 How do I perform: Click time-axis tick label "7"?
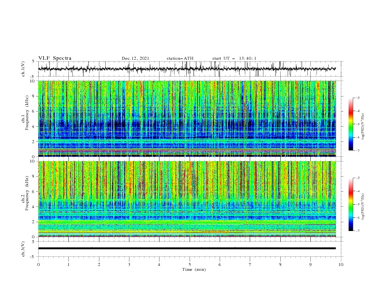point(250,264)
